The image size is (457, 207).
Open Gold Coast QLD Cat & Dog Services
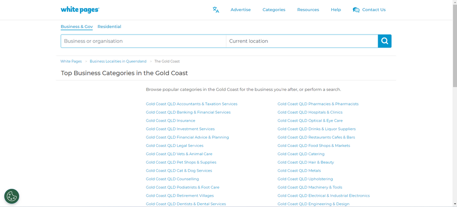coord(179,171)
